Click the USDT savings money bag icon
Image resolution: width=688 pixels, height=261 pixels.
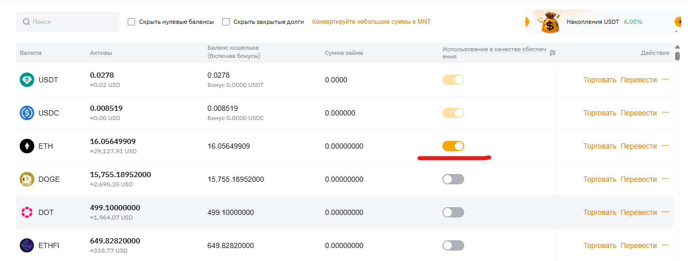(x=548, y=23)
